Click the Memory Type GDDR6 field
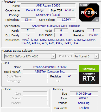Image resolution: width=101 pixels, height=112 pixels. (84, 98)
